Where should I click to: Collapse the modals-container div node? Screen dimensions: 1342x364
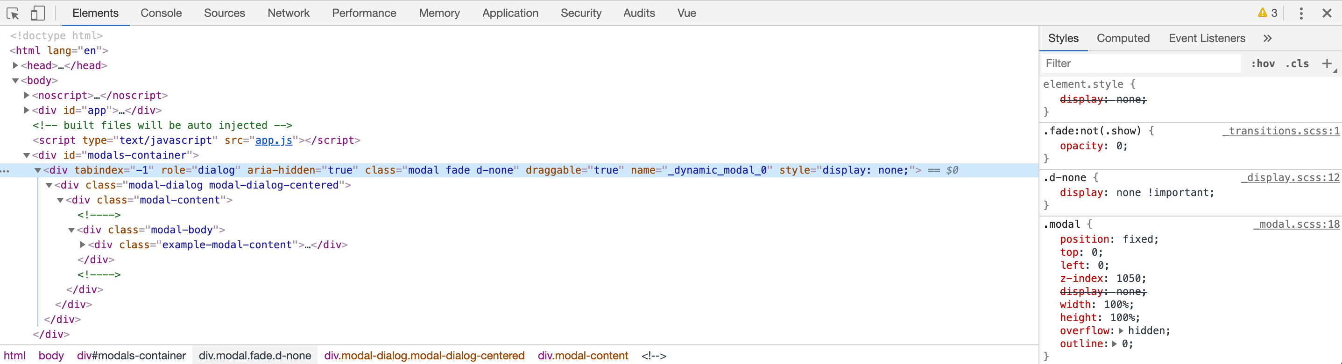tap(27, 155)
